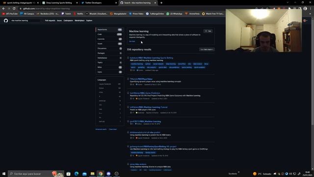Open the GitHub home logo
This screenshot has height=177, width=314.
[x=6, y=21]
